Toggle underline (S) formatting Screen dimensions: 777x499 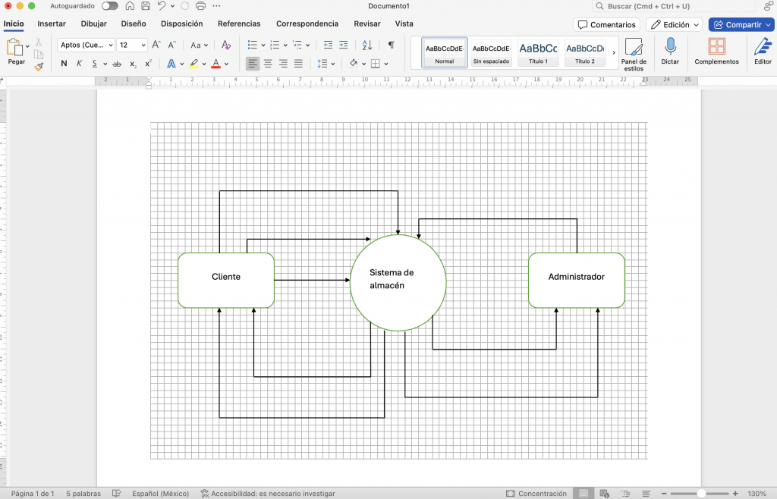click(95, 64)
